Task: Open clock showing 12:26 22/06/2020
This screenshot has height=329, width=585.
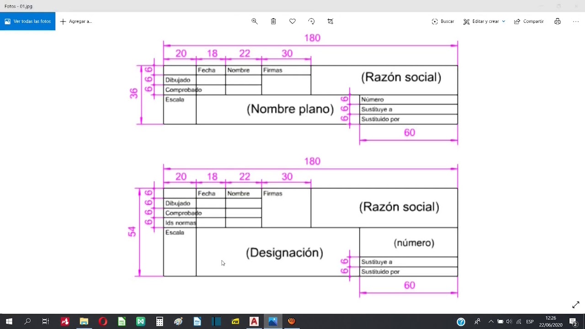Action: tap(550, 322)
